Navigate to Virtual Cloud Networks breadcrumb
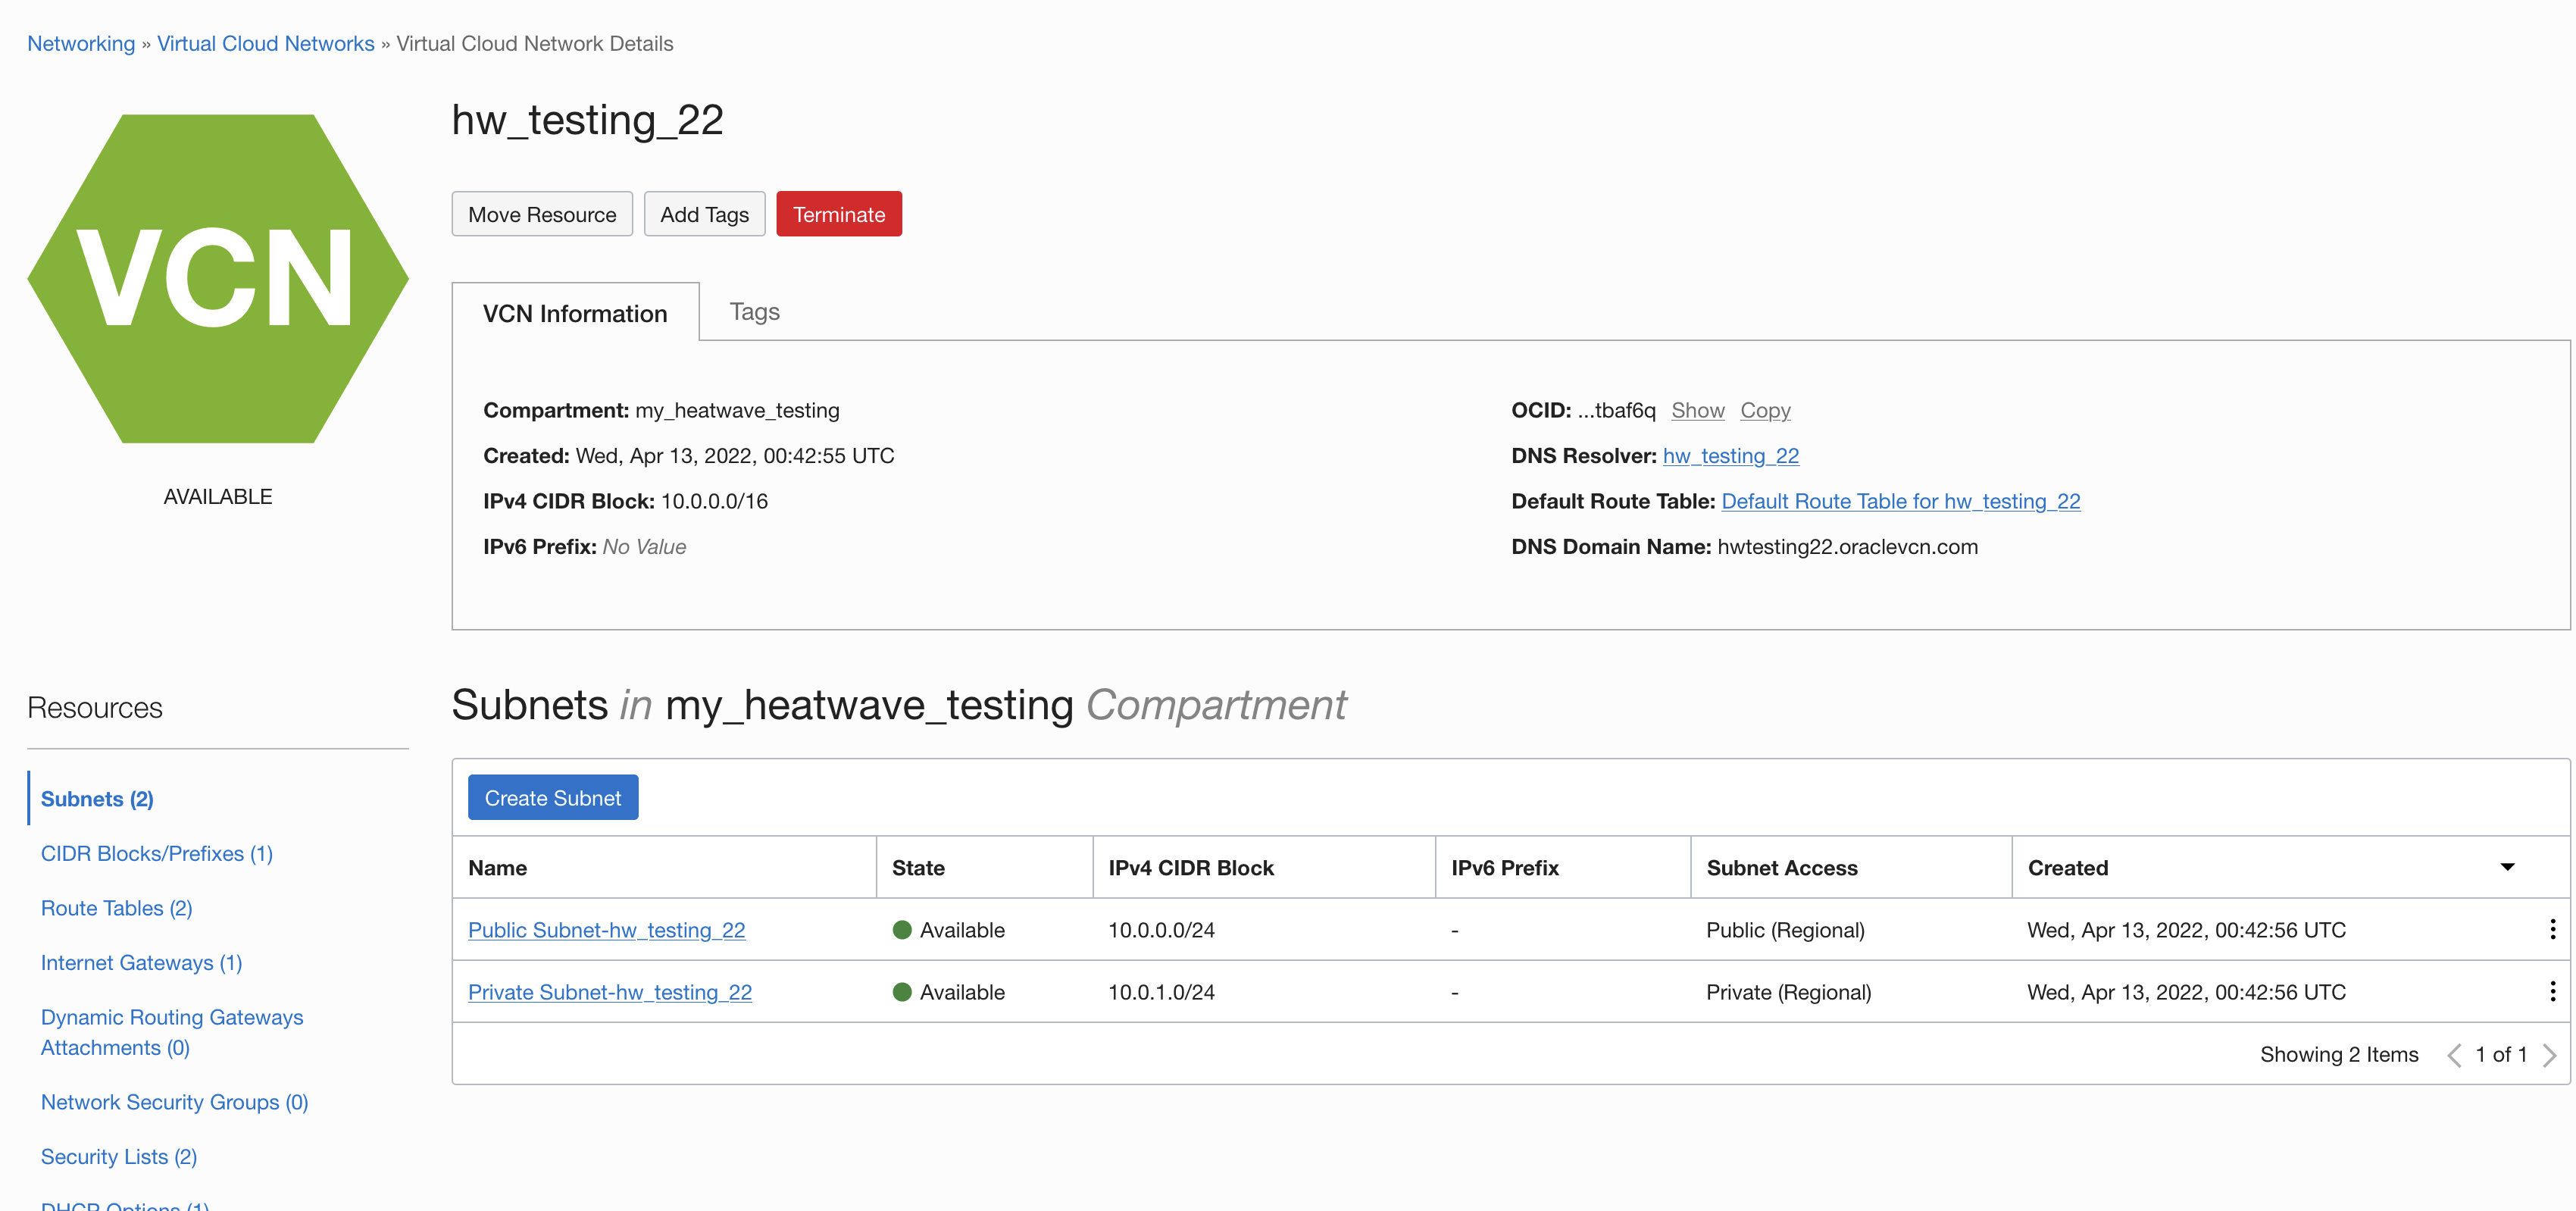The height and width of the screenshot is (1211, 2576). click(265, 43)
